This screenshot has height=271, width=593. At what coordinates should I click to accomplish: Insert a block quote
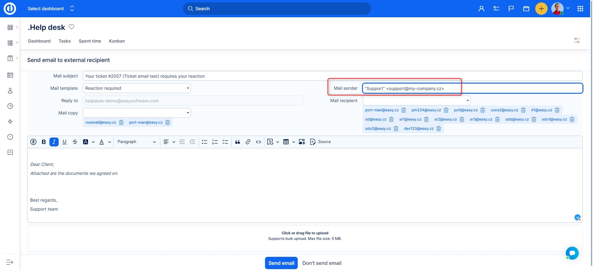pos(238,142)
